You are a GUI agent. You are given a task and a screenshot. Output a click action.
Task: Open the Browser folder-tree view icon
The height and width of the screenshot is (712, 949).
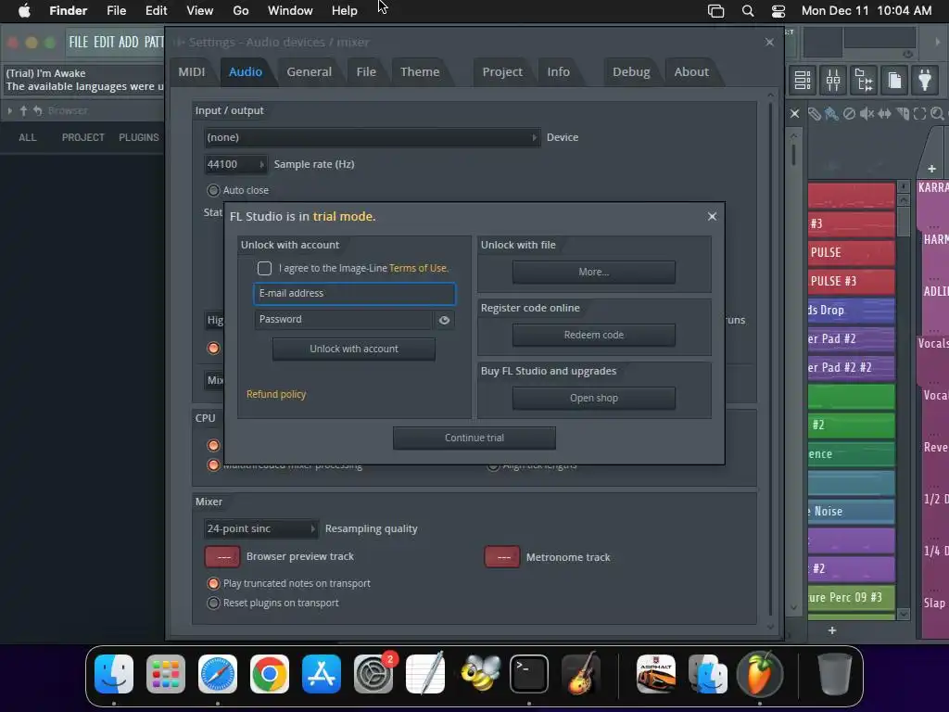864,80
